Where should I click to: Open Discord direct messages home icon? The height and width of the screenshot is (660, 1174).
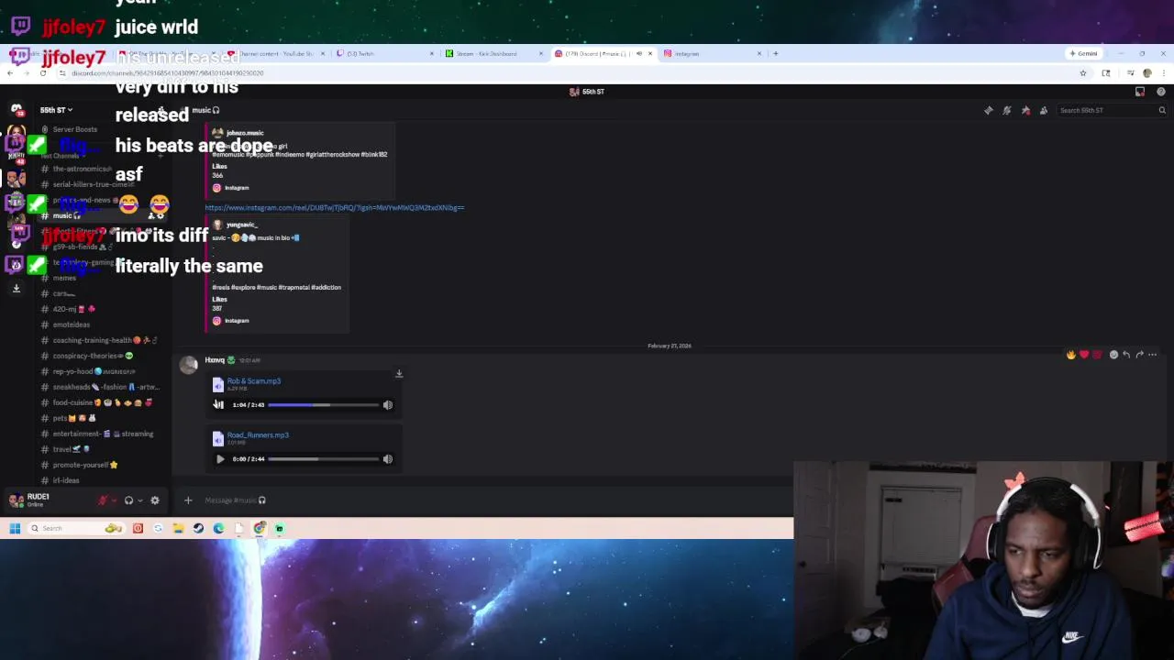click(17, 110)
